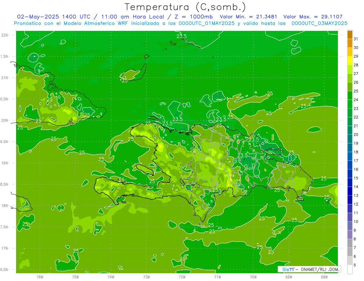364x281 pixels.
Task: Pick the teal swatch between 19 and 20
Action: coord(350,139)
